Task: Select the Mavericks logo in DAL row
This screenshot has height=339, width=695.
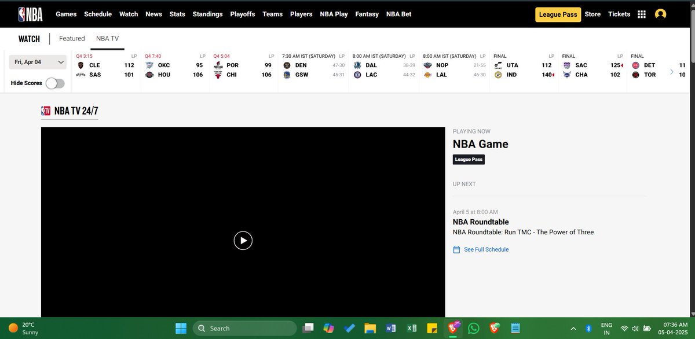Action: coord(357,65)
